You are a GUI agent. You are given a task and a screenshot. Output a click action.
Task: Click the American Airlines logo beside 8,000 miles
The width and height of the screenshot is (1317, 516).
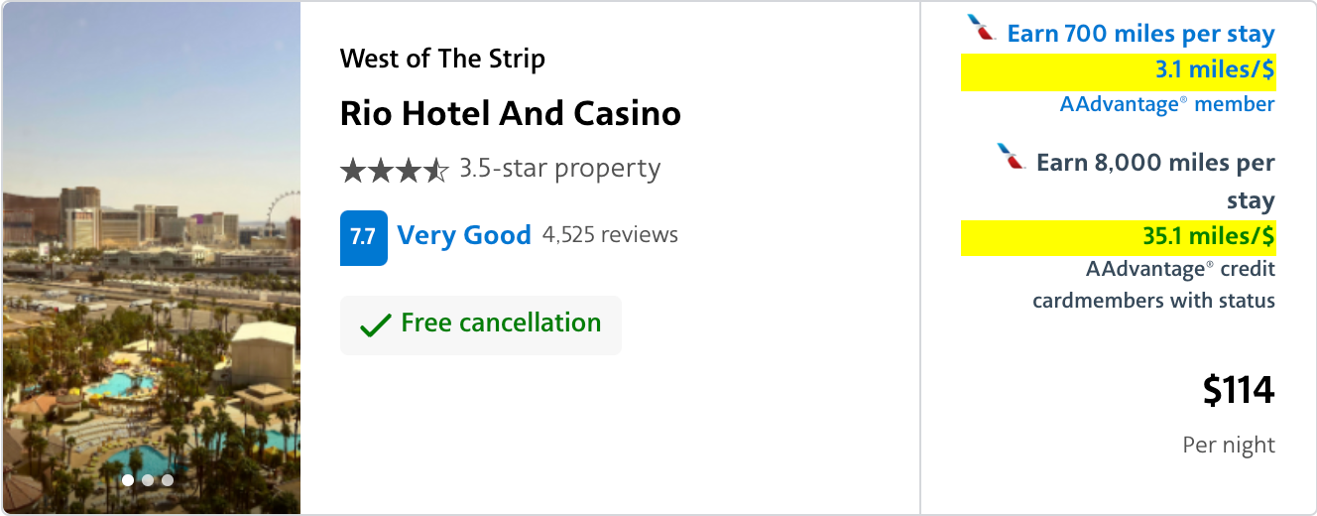pos(1012,157)
